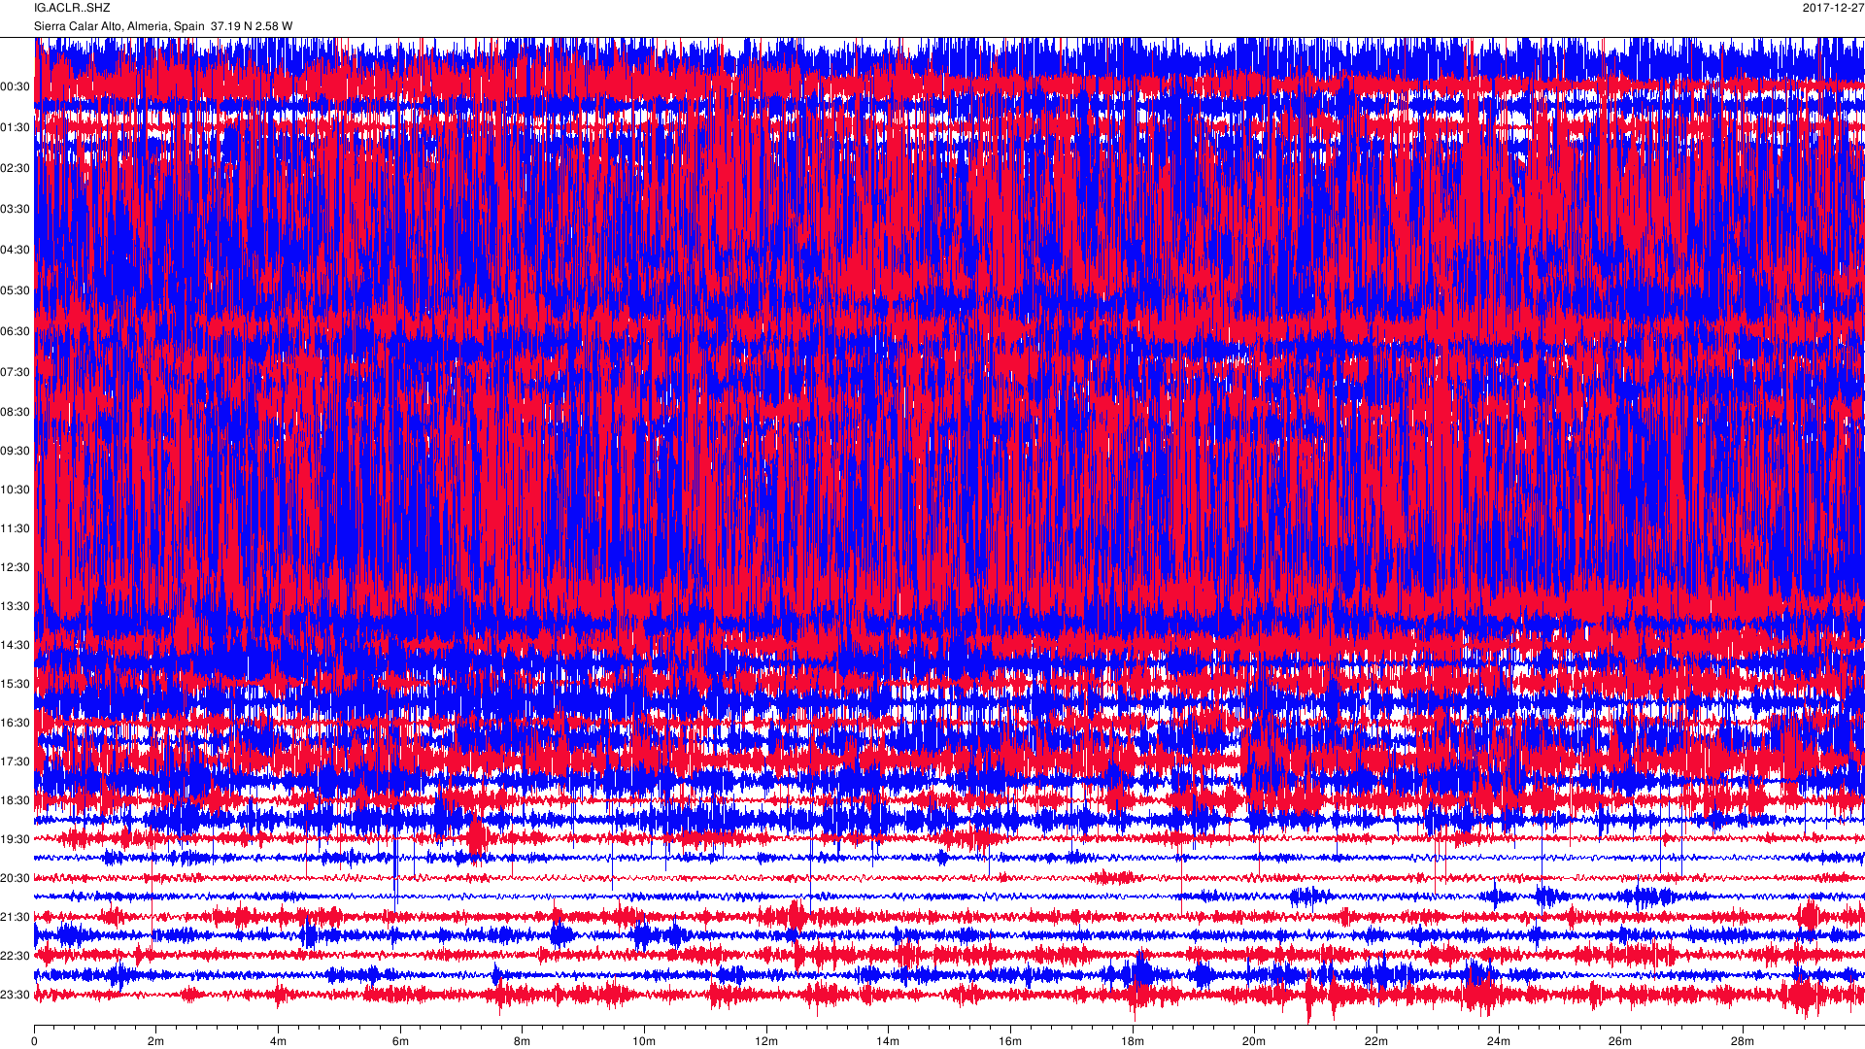This screenshot has width=1865, height=1049.
Task: Select the 06:30 time row label
Action: 16,332
